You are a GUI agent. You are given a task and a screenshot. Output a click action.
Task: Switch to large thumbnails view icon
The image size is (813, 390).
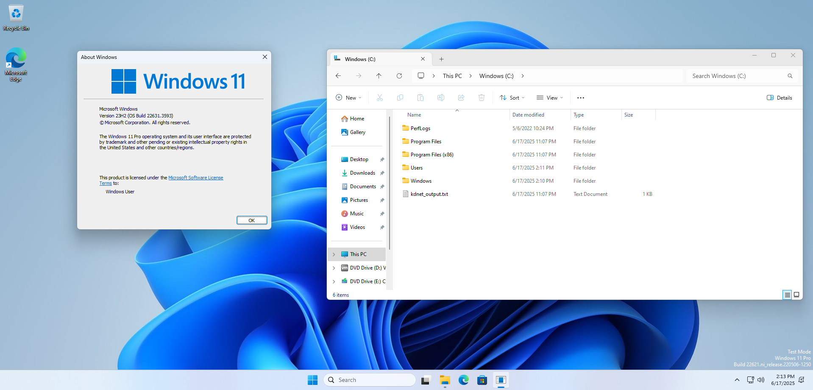pos(796,295)
